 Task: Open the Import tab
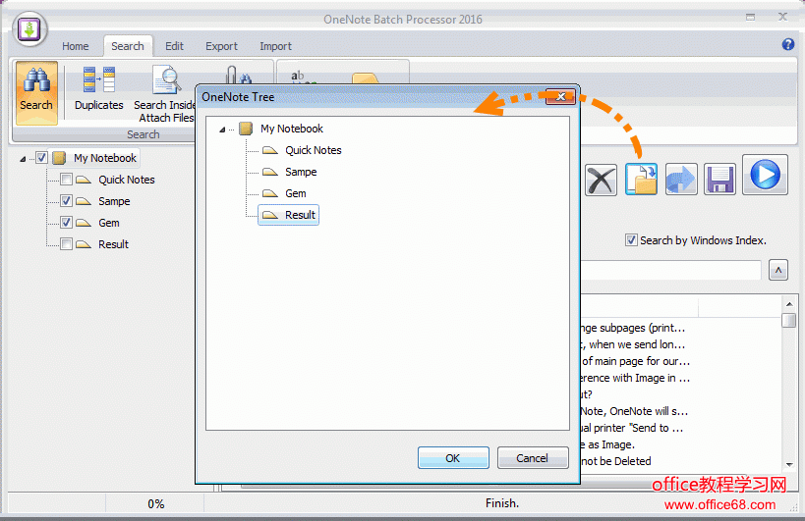tap(275, 46)
